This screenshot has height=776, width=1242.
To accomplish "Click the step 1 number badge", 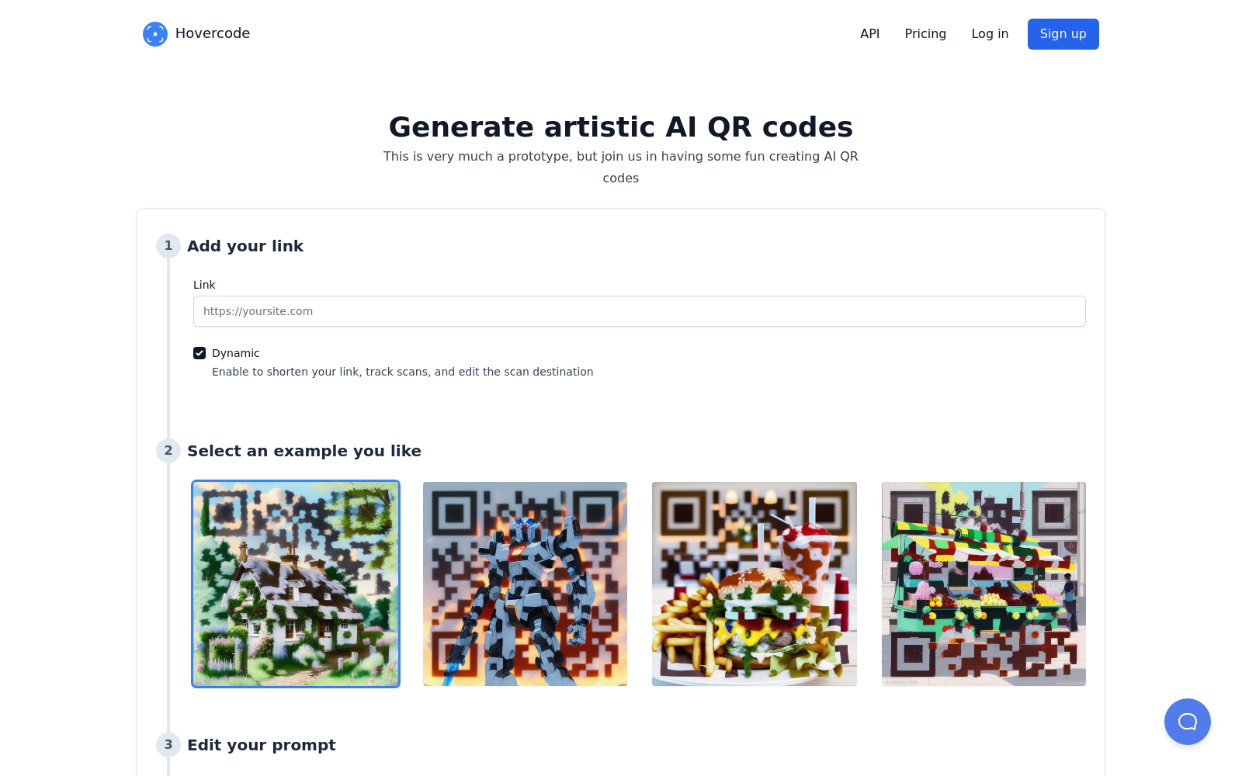I will pyautogui.click(x=168, y=245).
